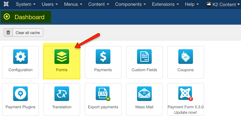The image size is (241, 129).
Task: Click the Joomla logo in top bar
Action: point(6,4)
